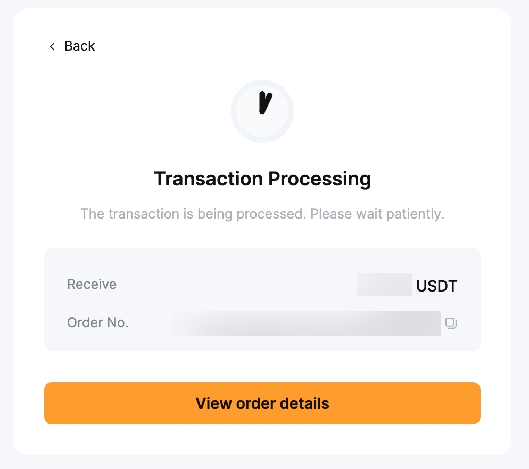Click the Back chevron arrow icon
This screenshot has width=529, height=469.
[52, 46]
